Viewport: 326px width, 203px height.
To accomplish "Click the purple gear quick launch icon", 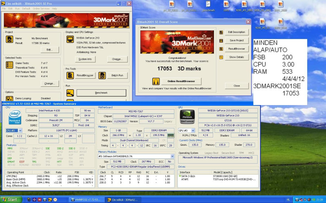I will (34, 200).
